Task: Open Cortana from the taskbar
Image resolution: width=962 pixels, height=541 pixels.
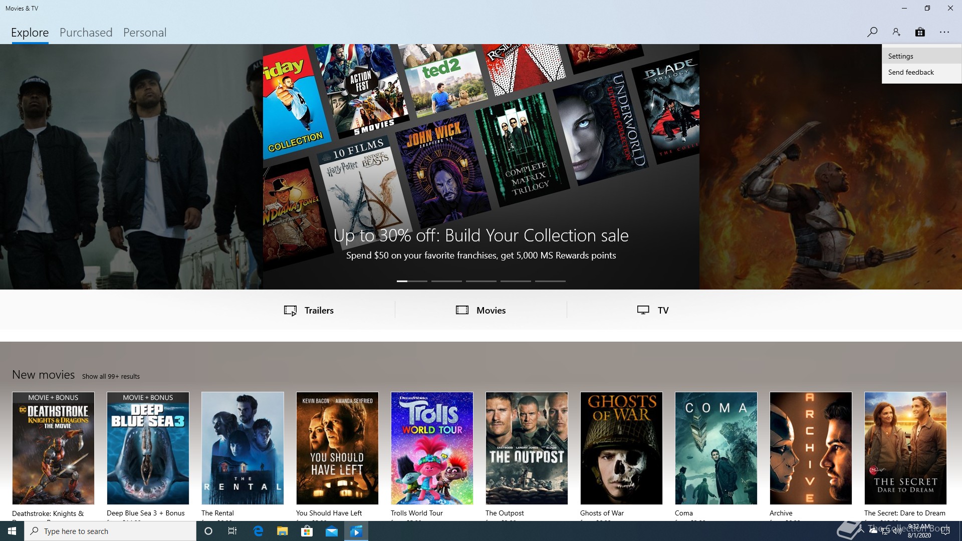Action: [208, 531]
